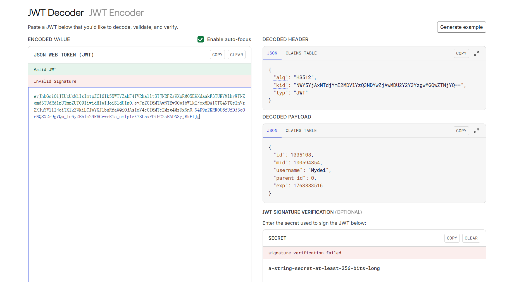Image resolution: width=507 pixels, height=282 pixels.
Task: Copy the decoded header JSON
Action: pyautogui.click(x=461, y=53)
